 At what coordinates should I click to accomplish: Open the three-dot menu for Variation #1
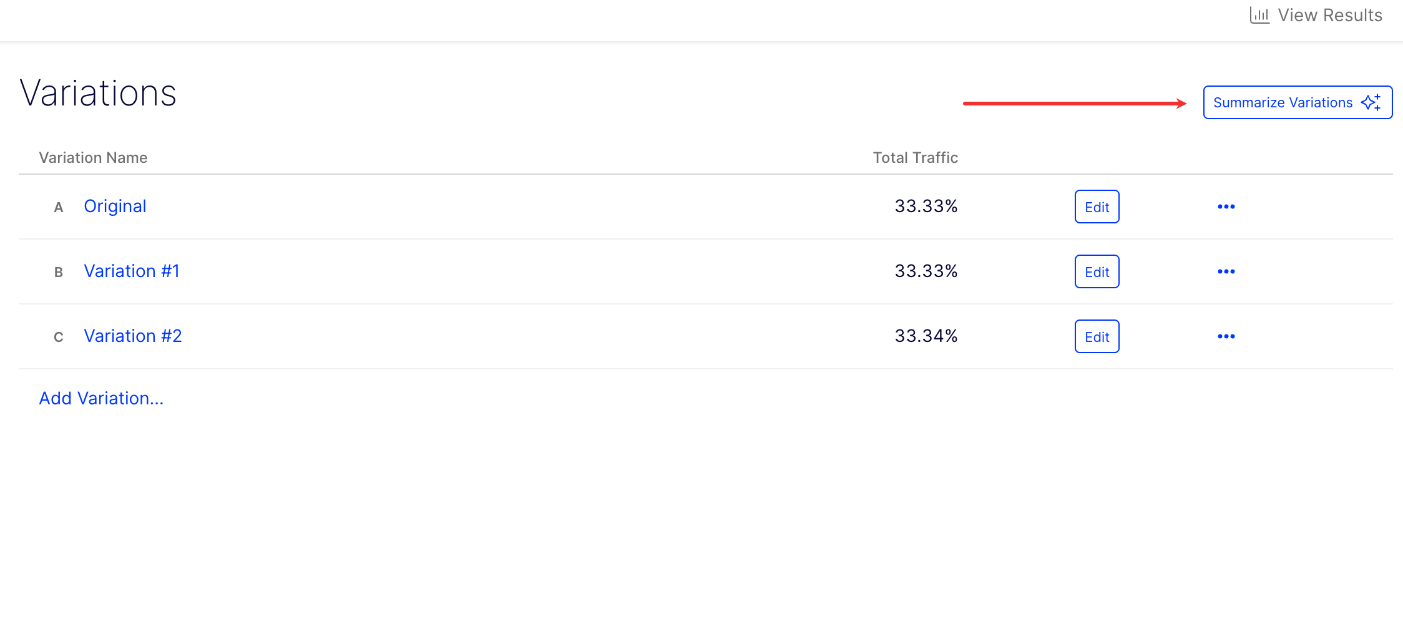click(1226, 271)
